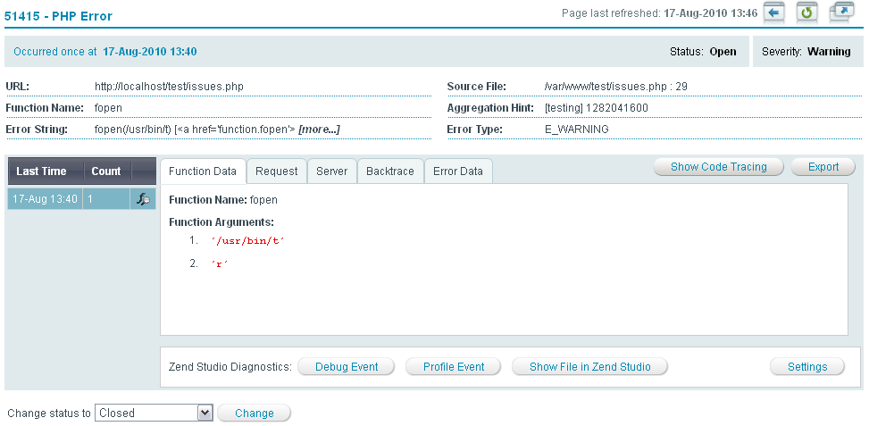Switch to the Function Data tab
Screen dimensions: 869x426
pos(203,171)
